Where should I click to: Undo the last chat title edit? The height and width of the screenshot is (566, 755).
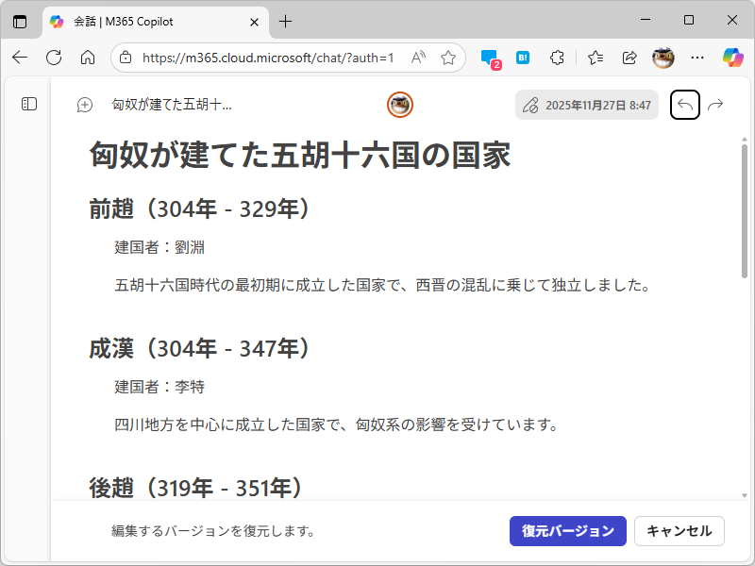pos(684,105)
